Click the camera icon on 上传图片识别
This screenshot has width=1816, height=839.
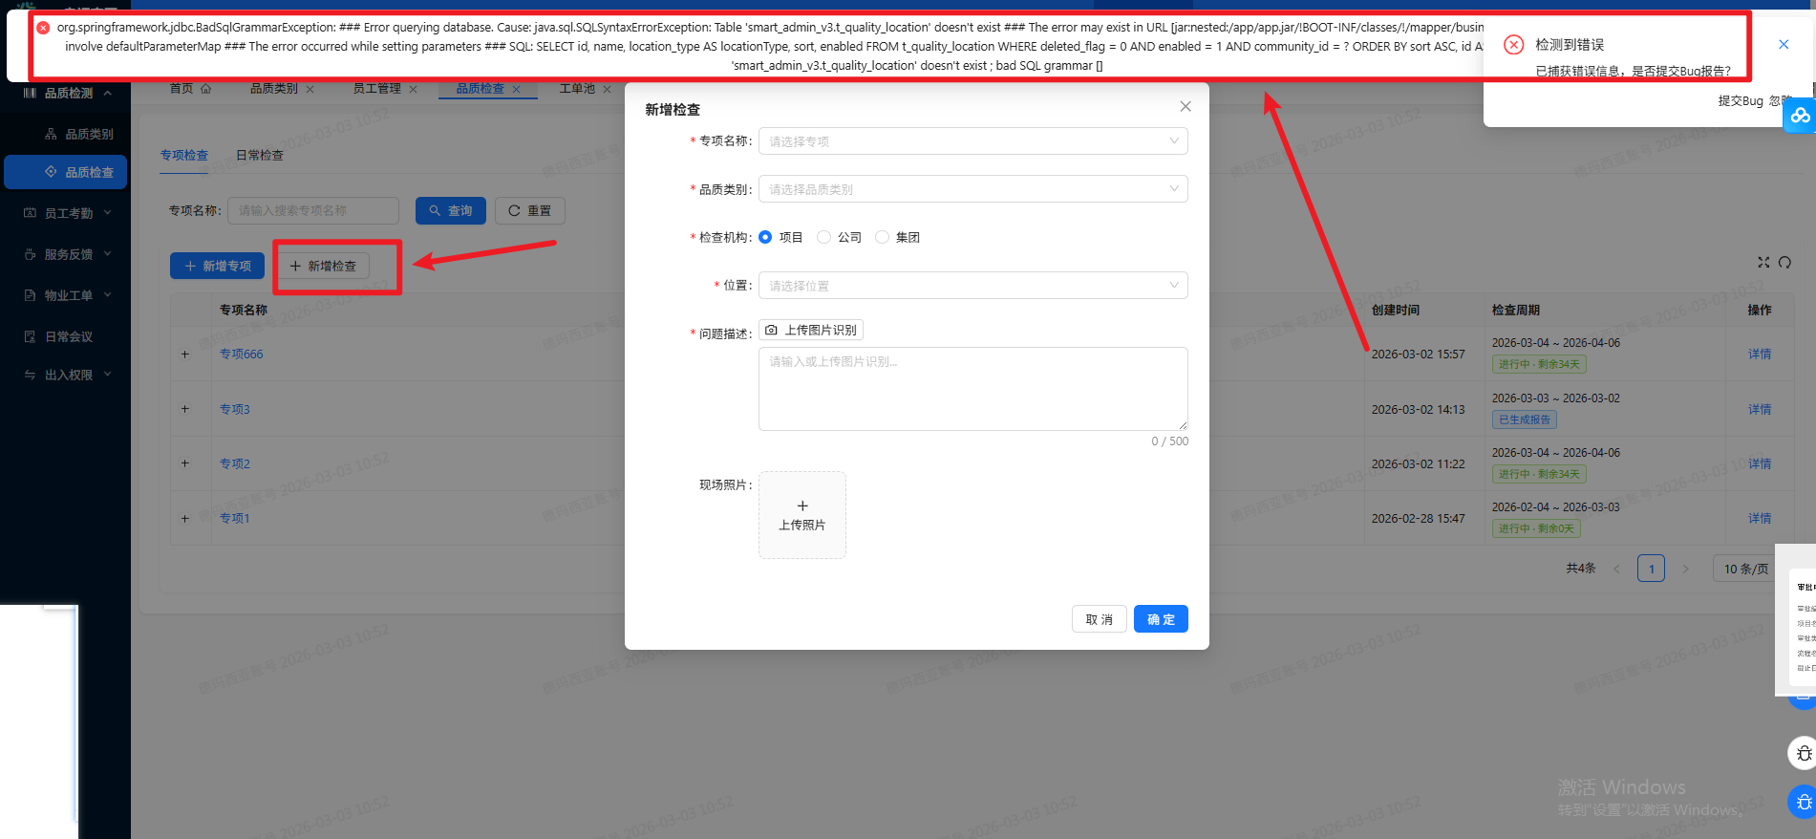[771, 330]
